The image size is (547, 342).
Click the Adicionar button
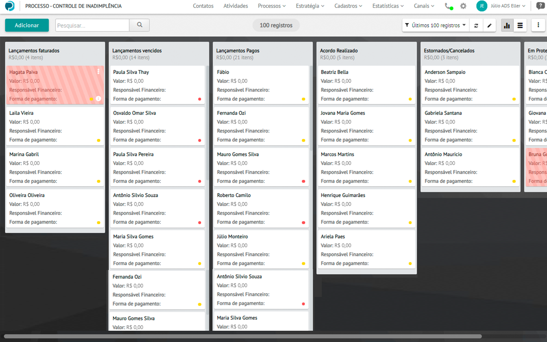27,25
